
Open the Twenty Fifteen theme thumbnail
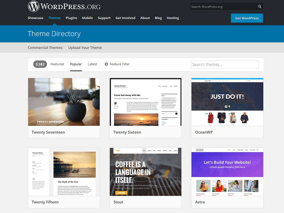[64, 172]
